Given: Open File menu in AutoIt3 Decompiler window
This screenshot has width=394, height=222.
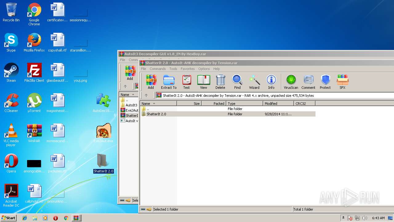Looking at the screenshot, I should coord(123,60).
